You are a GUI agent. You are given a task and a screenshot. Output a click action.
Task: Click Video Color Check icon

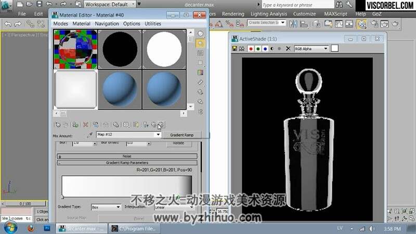[x=200, y=72]
